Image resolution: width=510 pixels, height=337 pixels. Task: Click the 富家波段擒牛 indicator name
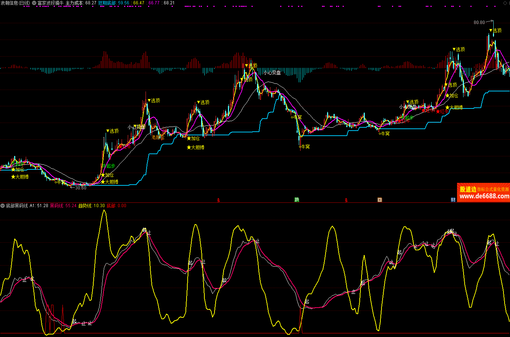pyautogui.click(x=50, y=3)
